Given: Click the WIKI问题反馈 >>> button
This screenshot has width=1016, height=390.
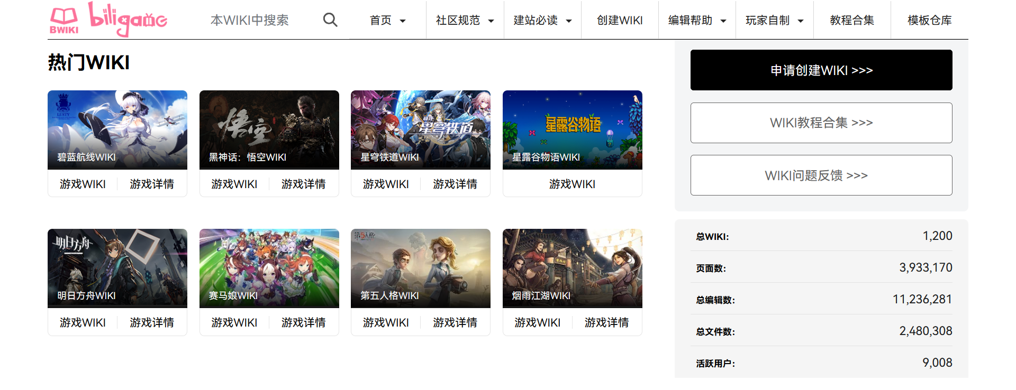Looking at the screenshot, I should click(x=821, y=175).
